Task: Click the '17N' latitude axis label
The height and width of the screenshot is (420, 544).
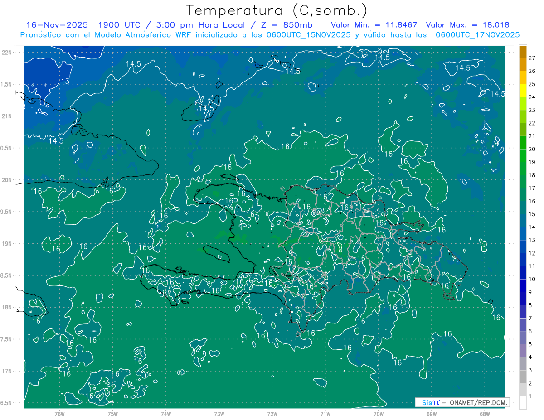Action: (x=6, y=372)
